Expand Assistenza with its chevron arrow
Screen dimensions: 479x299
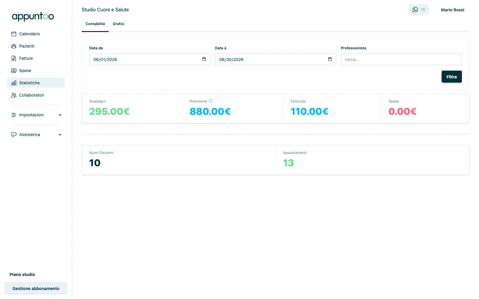(60, 135)
